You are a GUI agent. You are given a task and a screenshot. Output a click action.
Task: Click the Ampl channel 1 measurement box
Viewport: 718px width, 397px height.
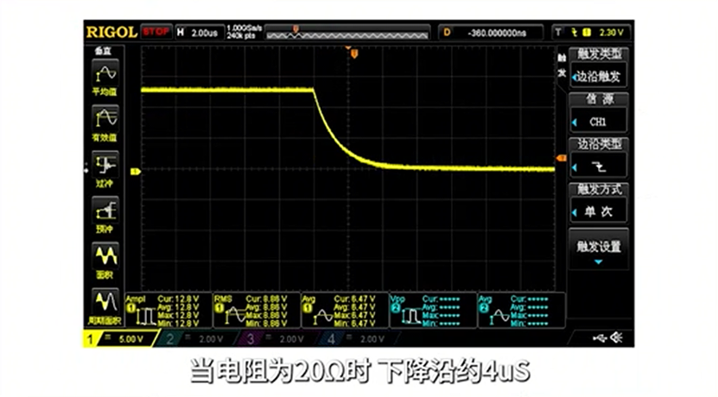click(x=168, y=311)
